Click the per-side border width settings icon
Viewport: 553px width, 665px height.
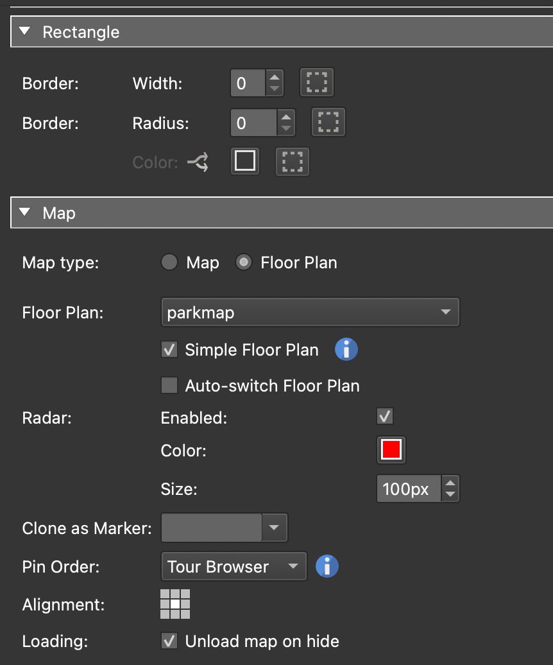click(316, 82)
